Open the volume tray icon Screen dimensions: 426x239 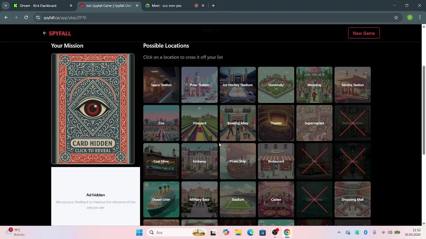(x=390, y=232)
